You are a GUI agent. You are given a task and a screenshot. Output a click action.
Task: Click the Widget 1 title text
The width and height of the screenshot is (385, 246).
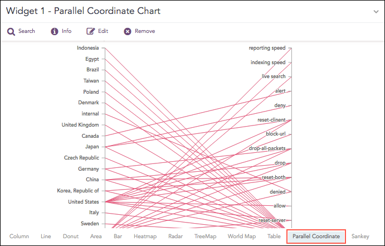point(83,11)
